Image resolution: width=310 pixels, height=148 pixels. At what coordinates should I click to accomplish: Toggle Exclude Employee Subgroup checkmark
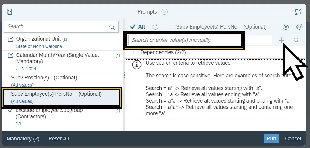tap(11, 110)
